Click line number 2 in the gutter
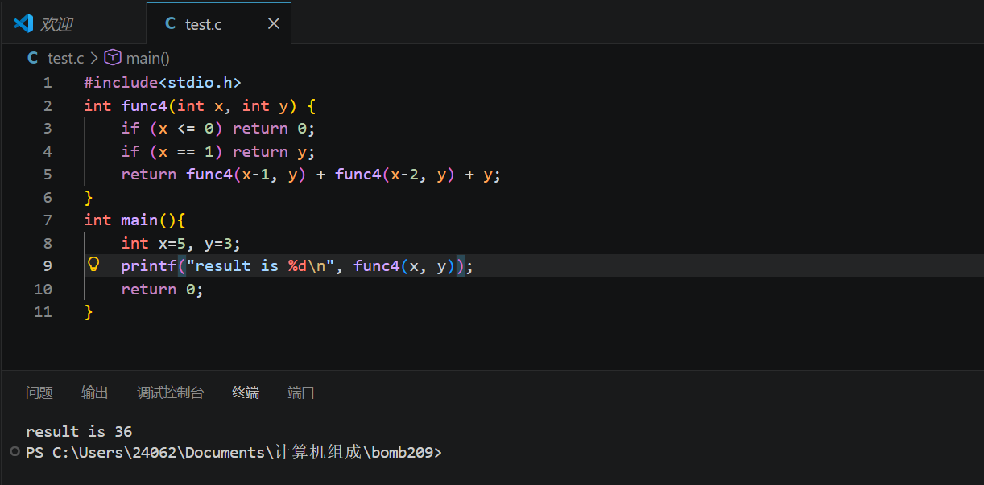984x485 pixels. point(48,105)
